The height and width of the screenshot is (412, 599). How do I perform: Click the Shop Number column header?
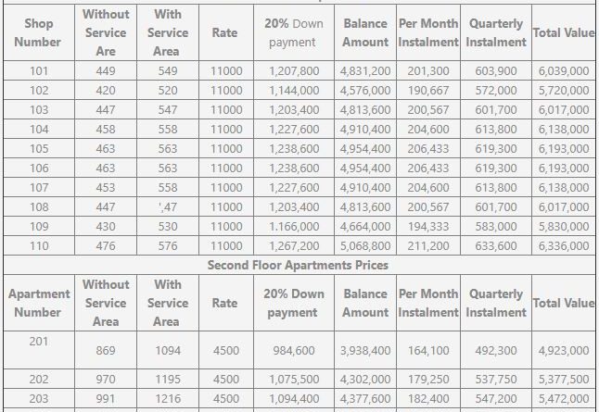coord(38,32)
